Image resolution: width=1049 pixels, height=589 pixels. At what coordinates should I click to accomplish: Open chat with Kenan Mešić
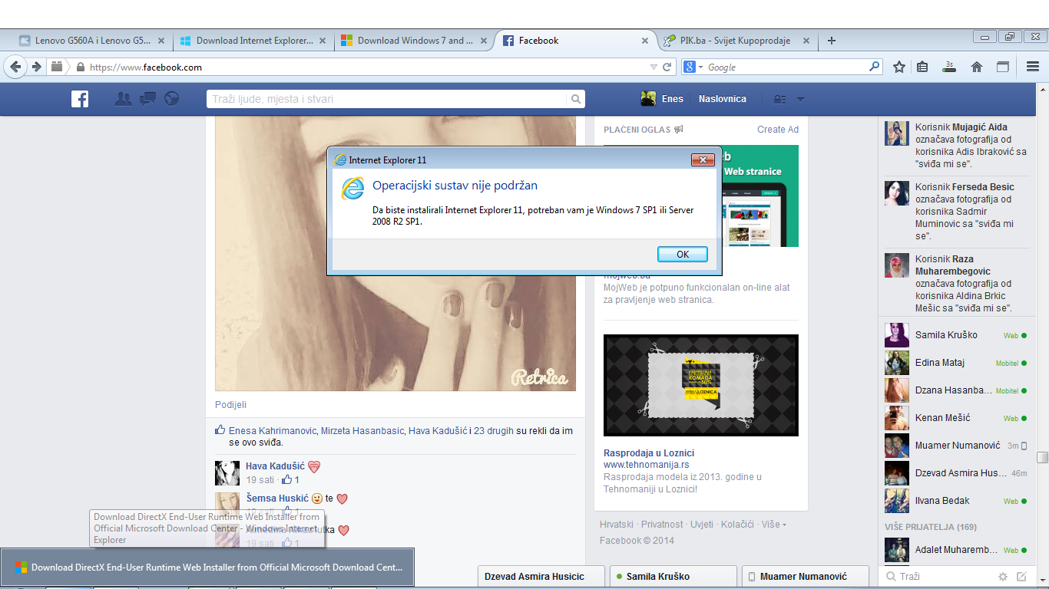coord(955,418)
